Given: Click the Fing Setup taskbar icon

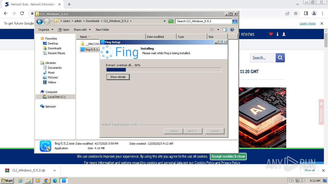Looking at the screenshot, I should (x=64, y=181).
